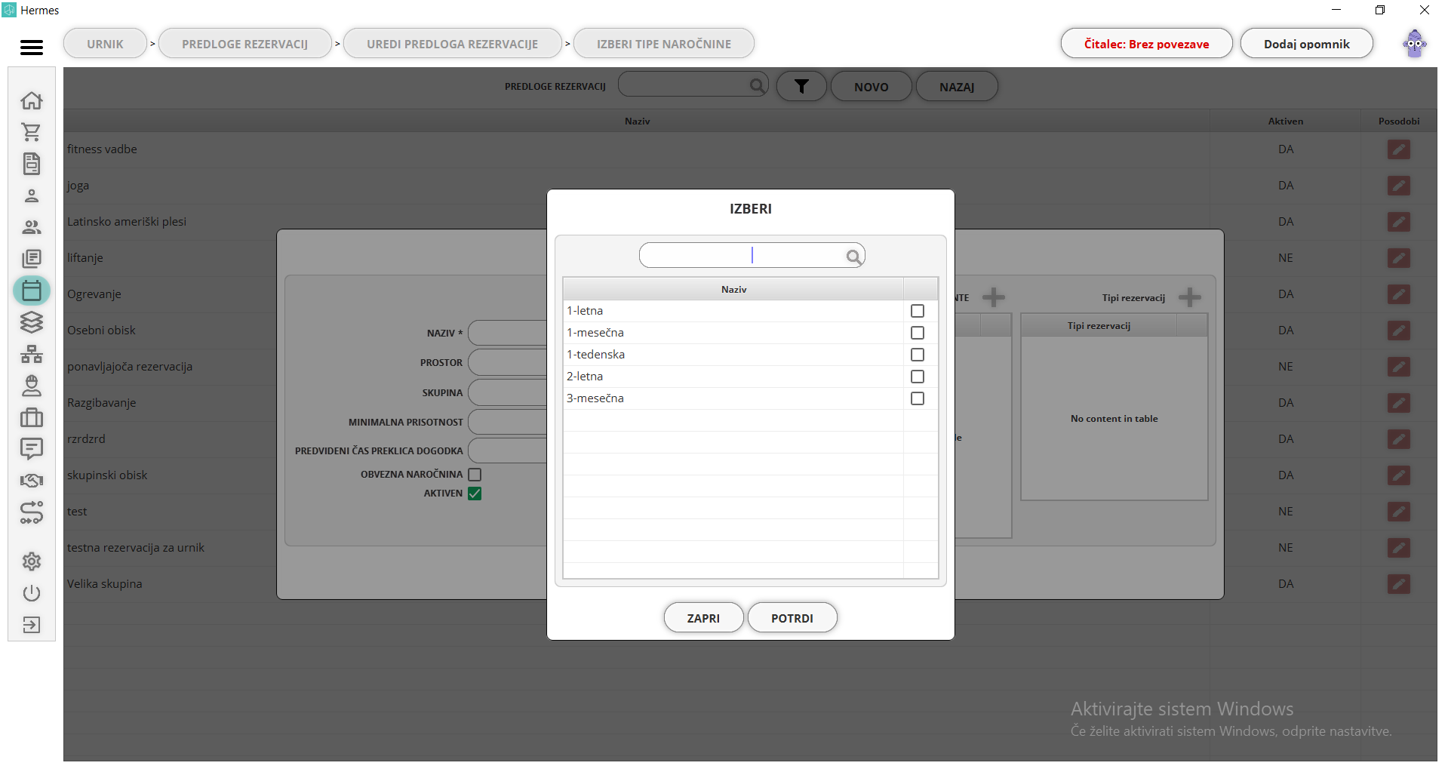
Task: Click the MINIMALNA PRISOTNOST input field
Action: coord(507,422)
